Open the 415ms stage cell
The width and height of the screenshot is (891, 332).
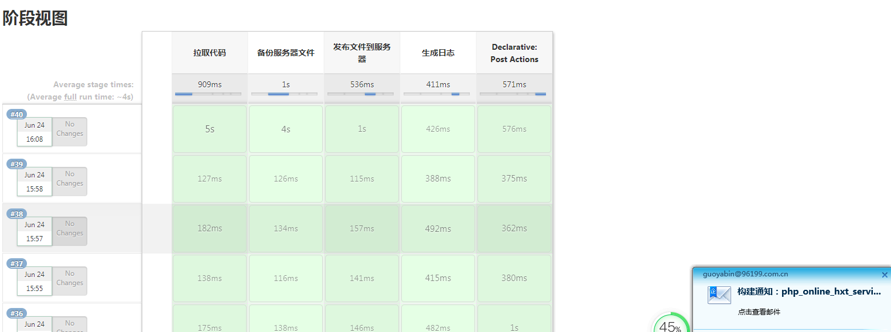(x=438, y=278)
